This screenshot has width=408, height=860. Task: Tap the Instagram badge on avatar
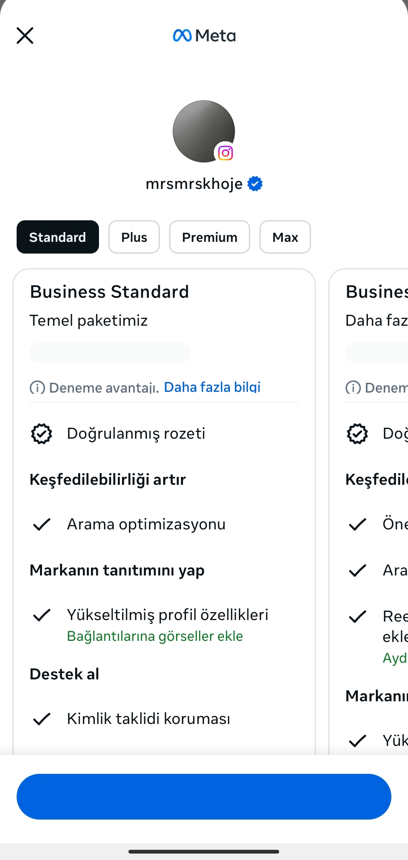[226, 153]
